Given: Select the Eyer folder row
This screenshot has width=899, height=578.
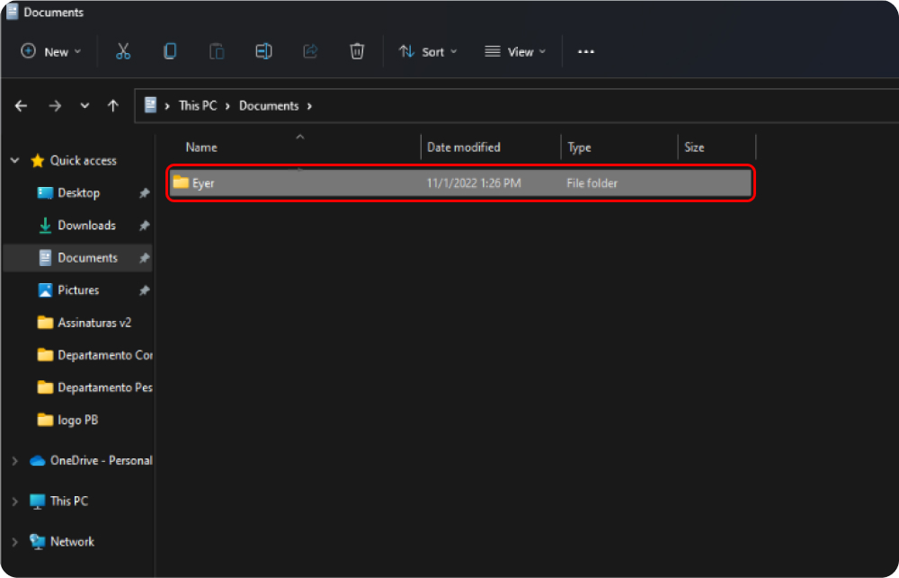Looking at the screenshot, I should tap(460, 183).
